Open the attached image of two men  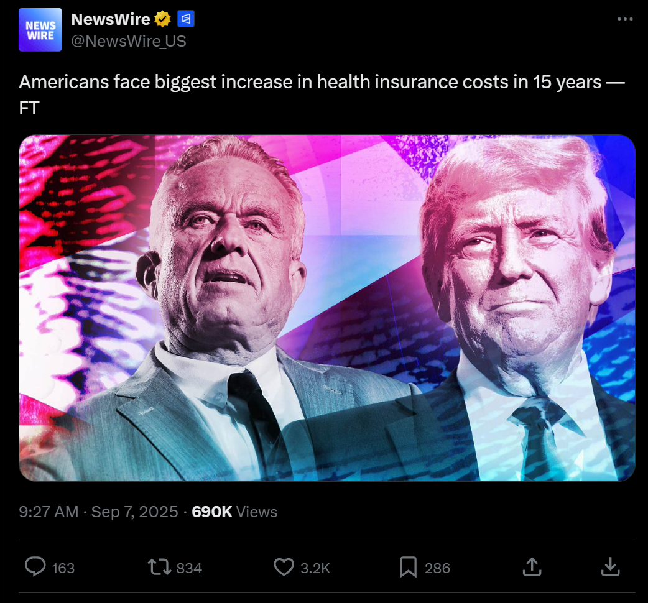coord(327,308)
